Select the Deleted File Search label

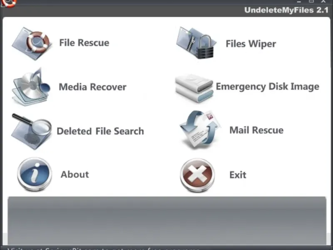point(100,131)
